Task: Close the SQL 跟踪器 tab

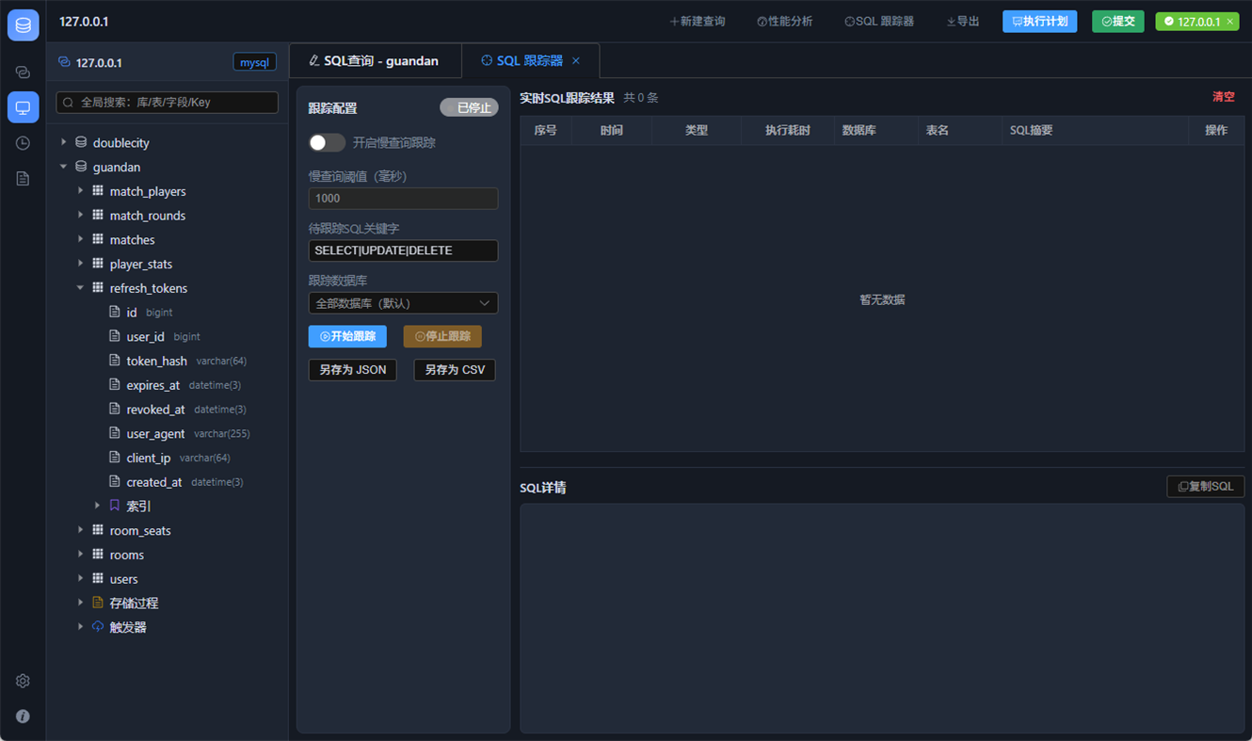Action: click(576, 60)
